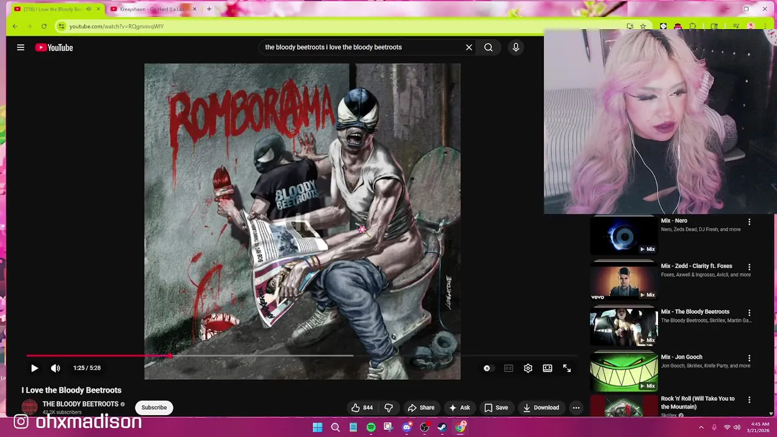Screen dimensions: 777x437
Task: Show hidden system tray icons chevron
Action: tap(701, 427)
